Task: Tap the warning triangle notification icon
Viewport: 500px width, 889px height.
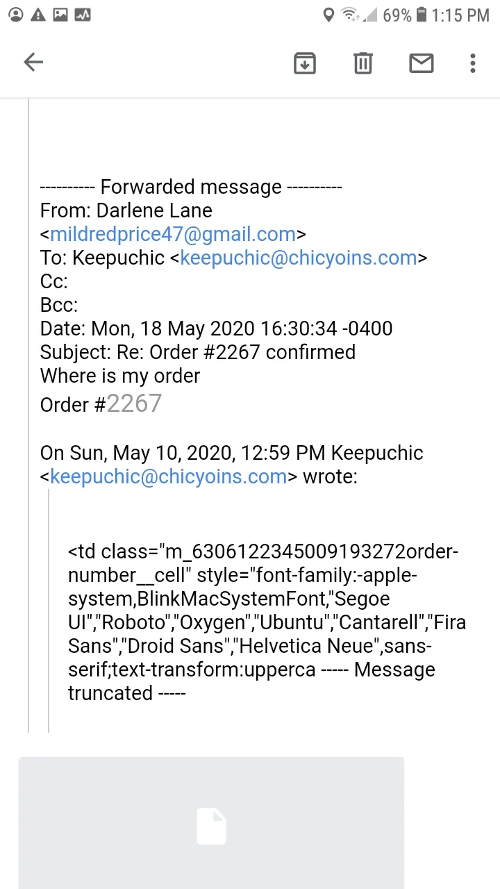Action: pyautogui.click(x=38, y=15)
